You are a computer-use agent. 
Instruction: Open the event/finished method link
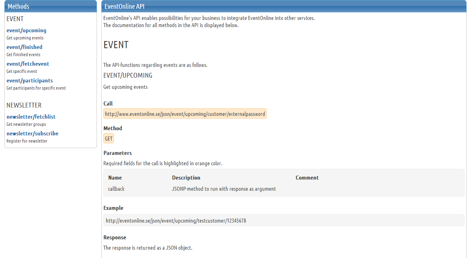click(24, 47)
